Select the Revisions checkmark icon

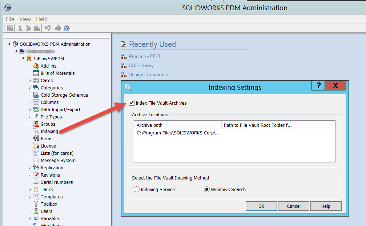(x=36, y=175)
